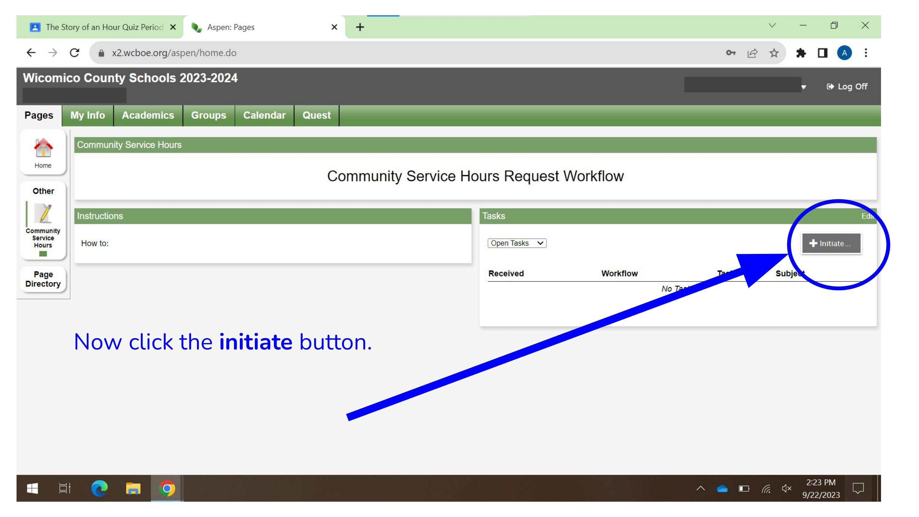Open the Chrome three-dot menu
The image size is (919, 517).
(866, 53)
